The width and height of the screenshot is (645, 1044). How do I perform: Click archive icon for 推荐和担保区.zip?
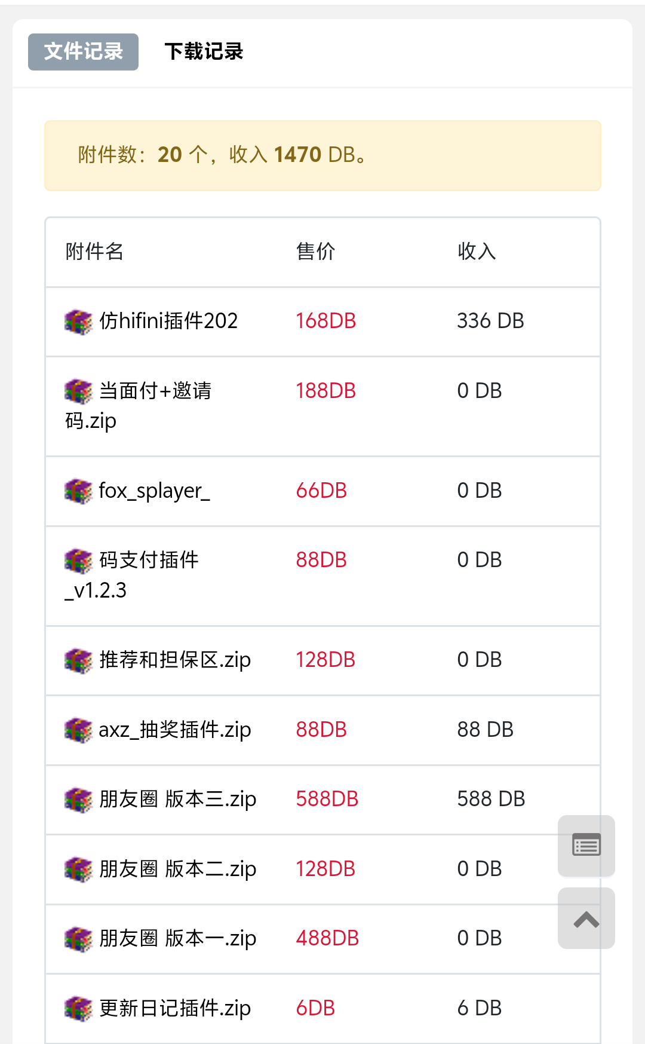(x=78, y=660)
